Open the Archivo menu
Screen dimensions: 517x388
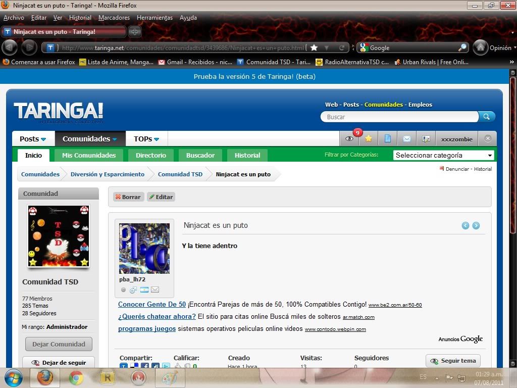(x=14, y=18)
